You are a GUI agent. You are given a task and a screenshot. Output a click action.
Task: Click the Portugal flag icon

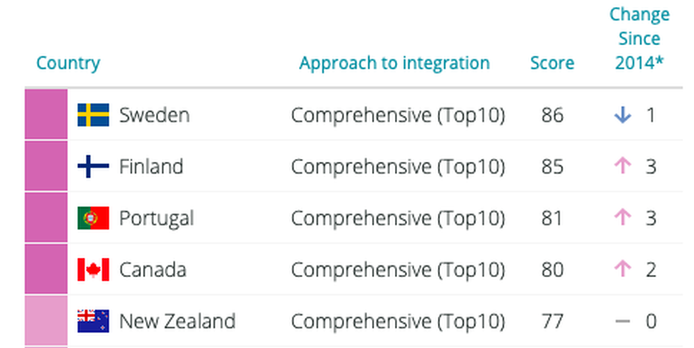point(93,218)
